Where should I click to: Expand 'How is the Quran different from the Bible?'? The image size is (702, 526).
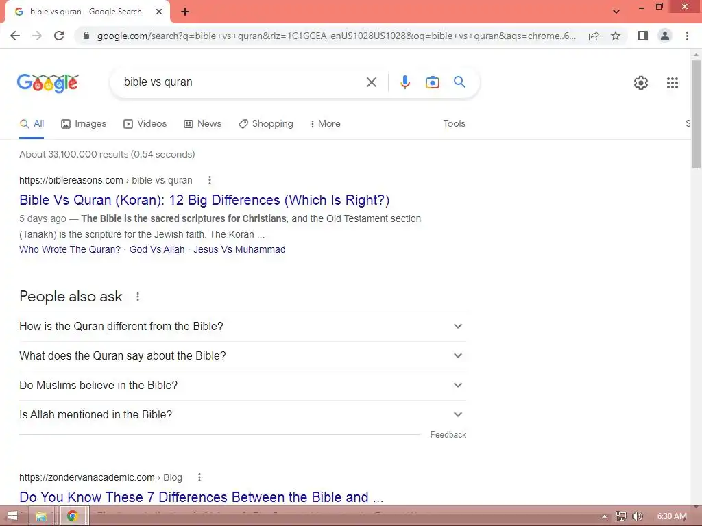point(243,327)
